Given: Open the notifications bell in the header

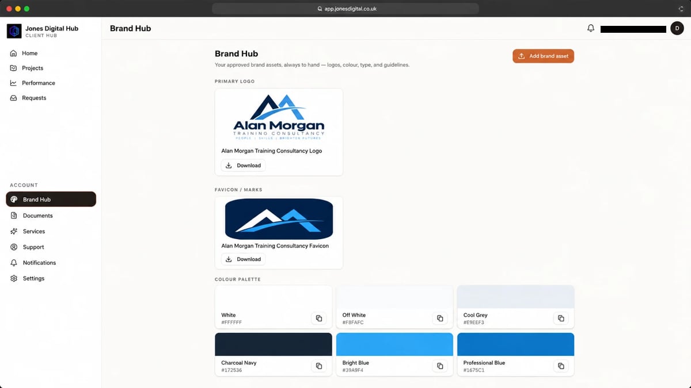Looking at the screenshot, I should [591, 28].
